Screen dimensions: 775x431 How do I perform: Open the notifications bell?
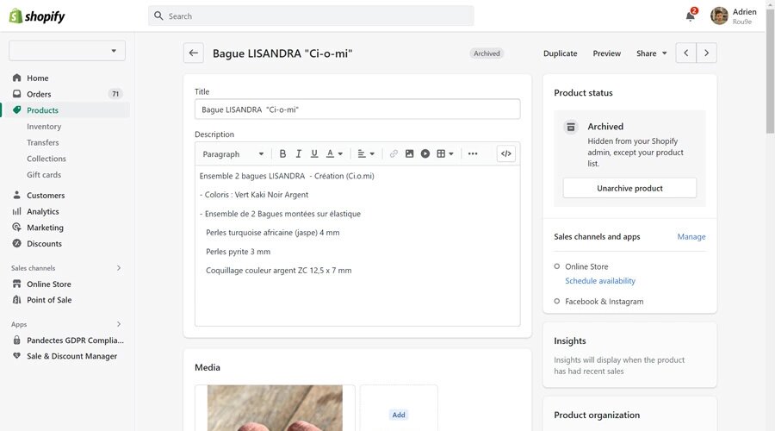(x=691, y=16)
